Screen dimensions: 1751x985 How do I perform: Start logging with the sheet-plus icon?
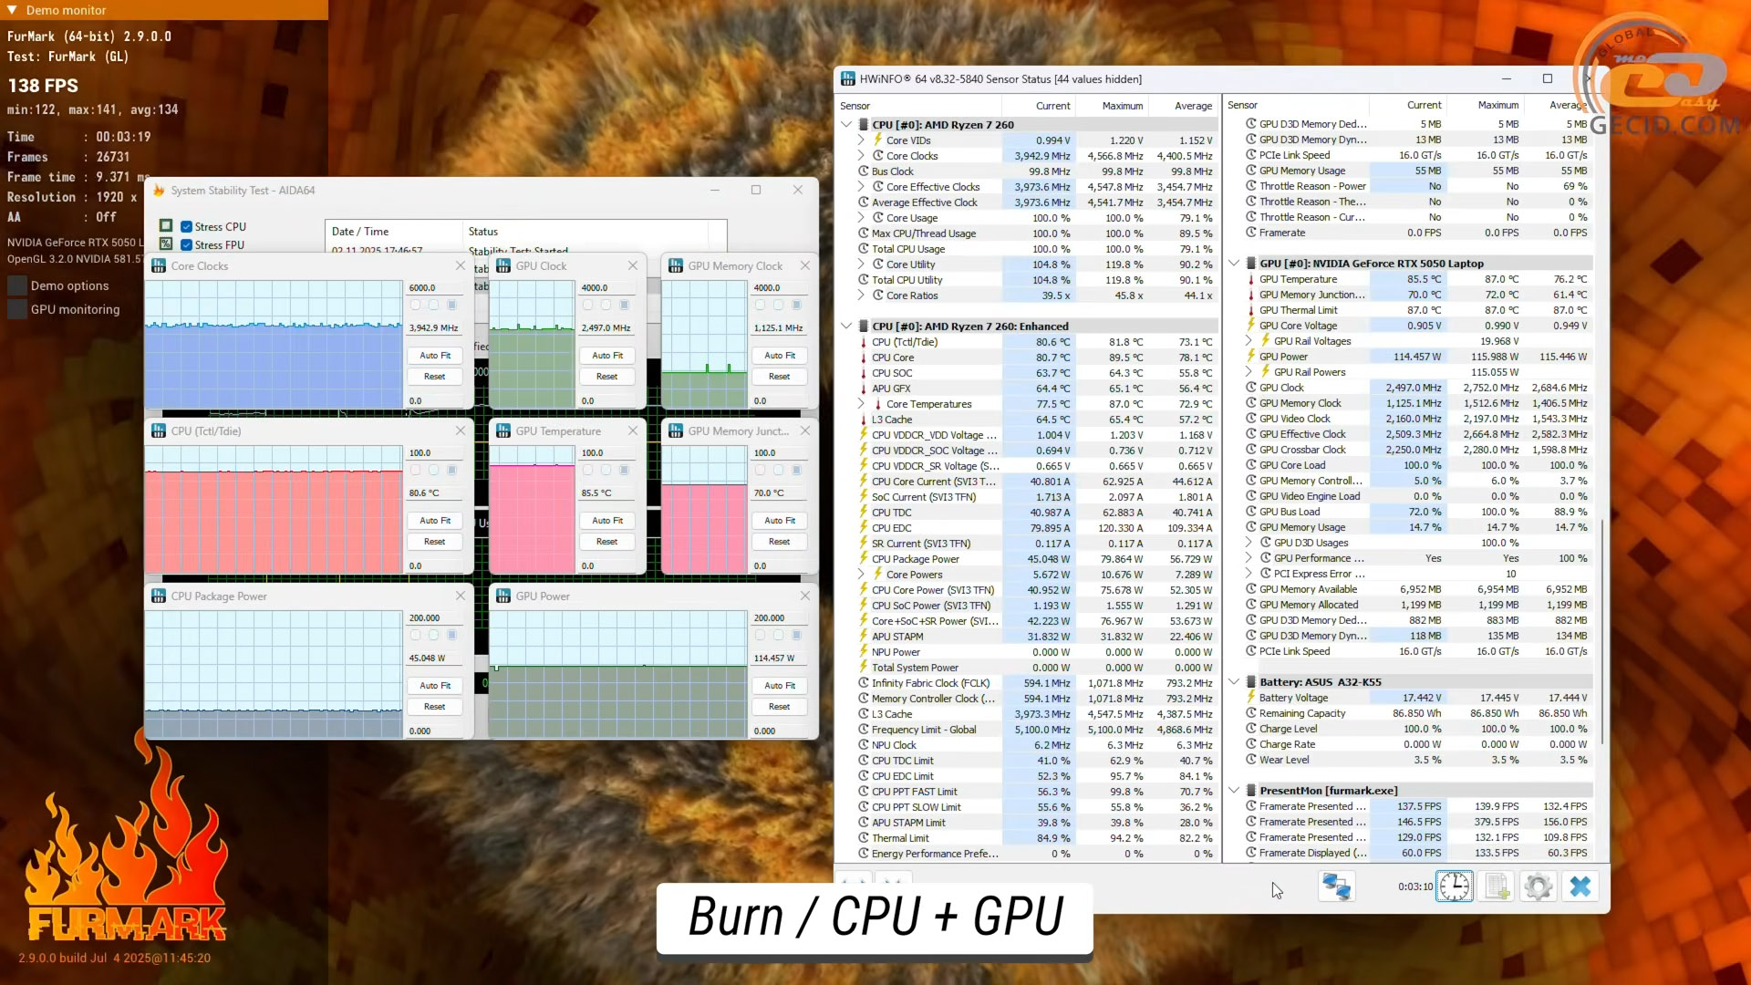pos(1497,886)
